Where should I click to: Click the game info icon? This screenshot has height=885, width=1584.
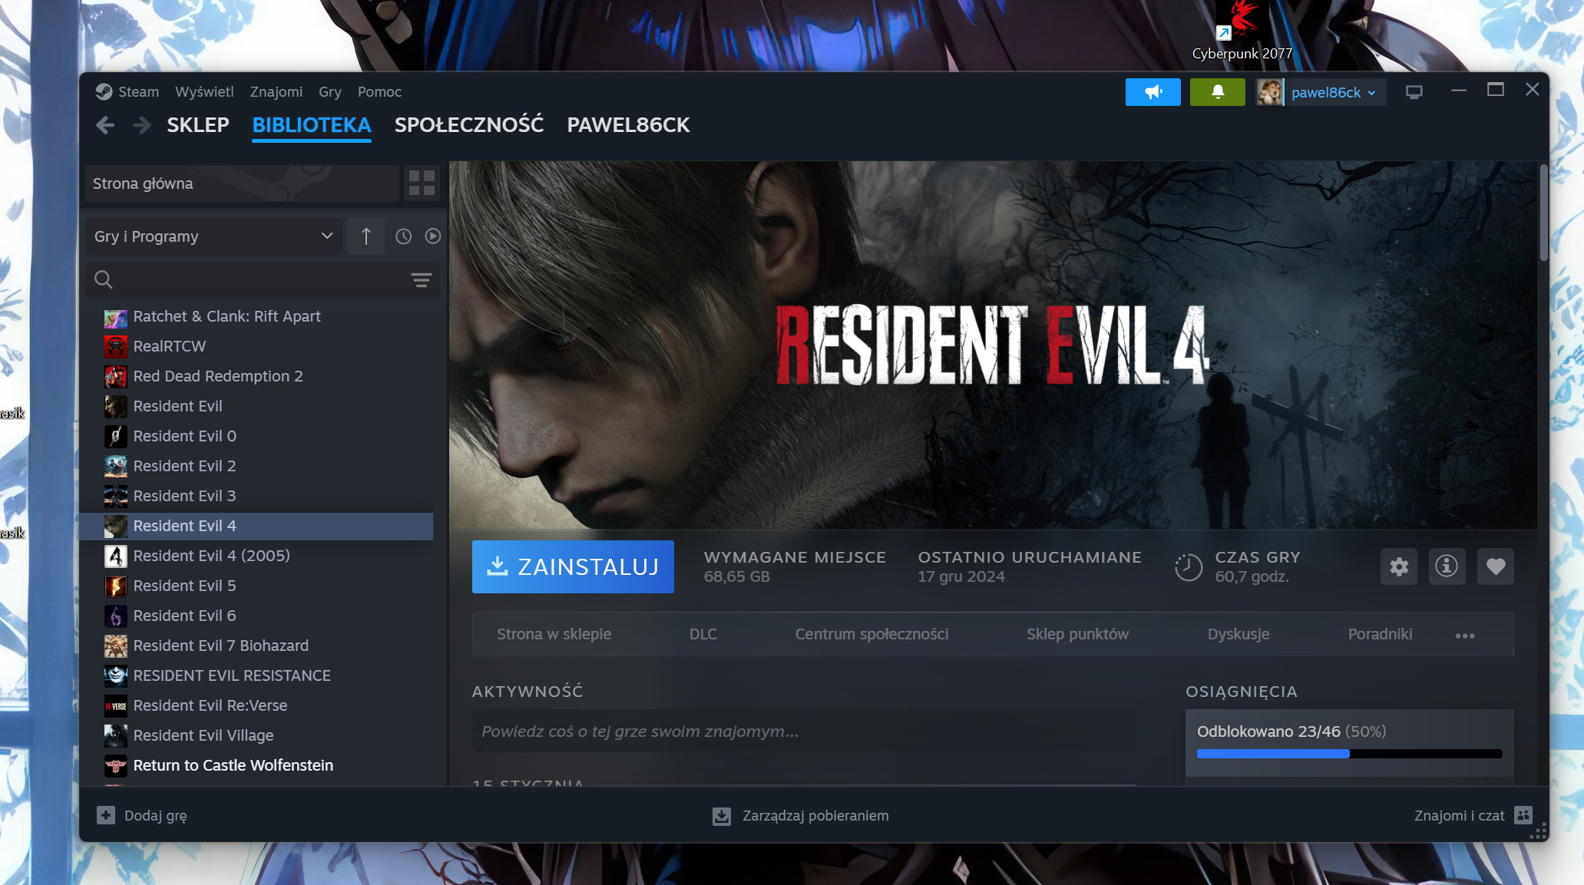point(1447,566)
